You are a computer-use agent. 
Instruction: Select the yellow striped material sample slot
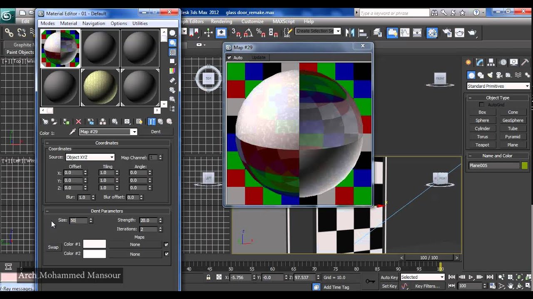(100, 87)
